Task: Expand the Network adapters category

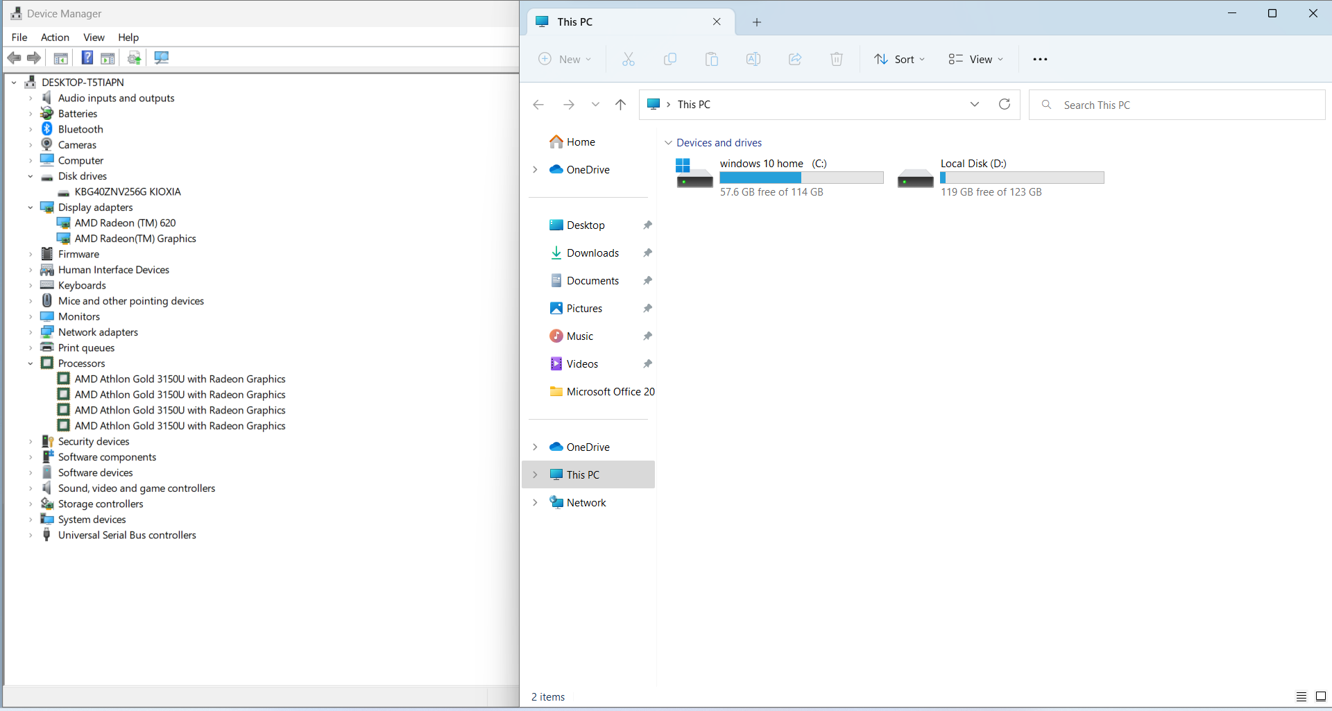Action: (x=31, y=332)
